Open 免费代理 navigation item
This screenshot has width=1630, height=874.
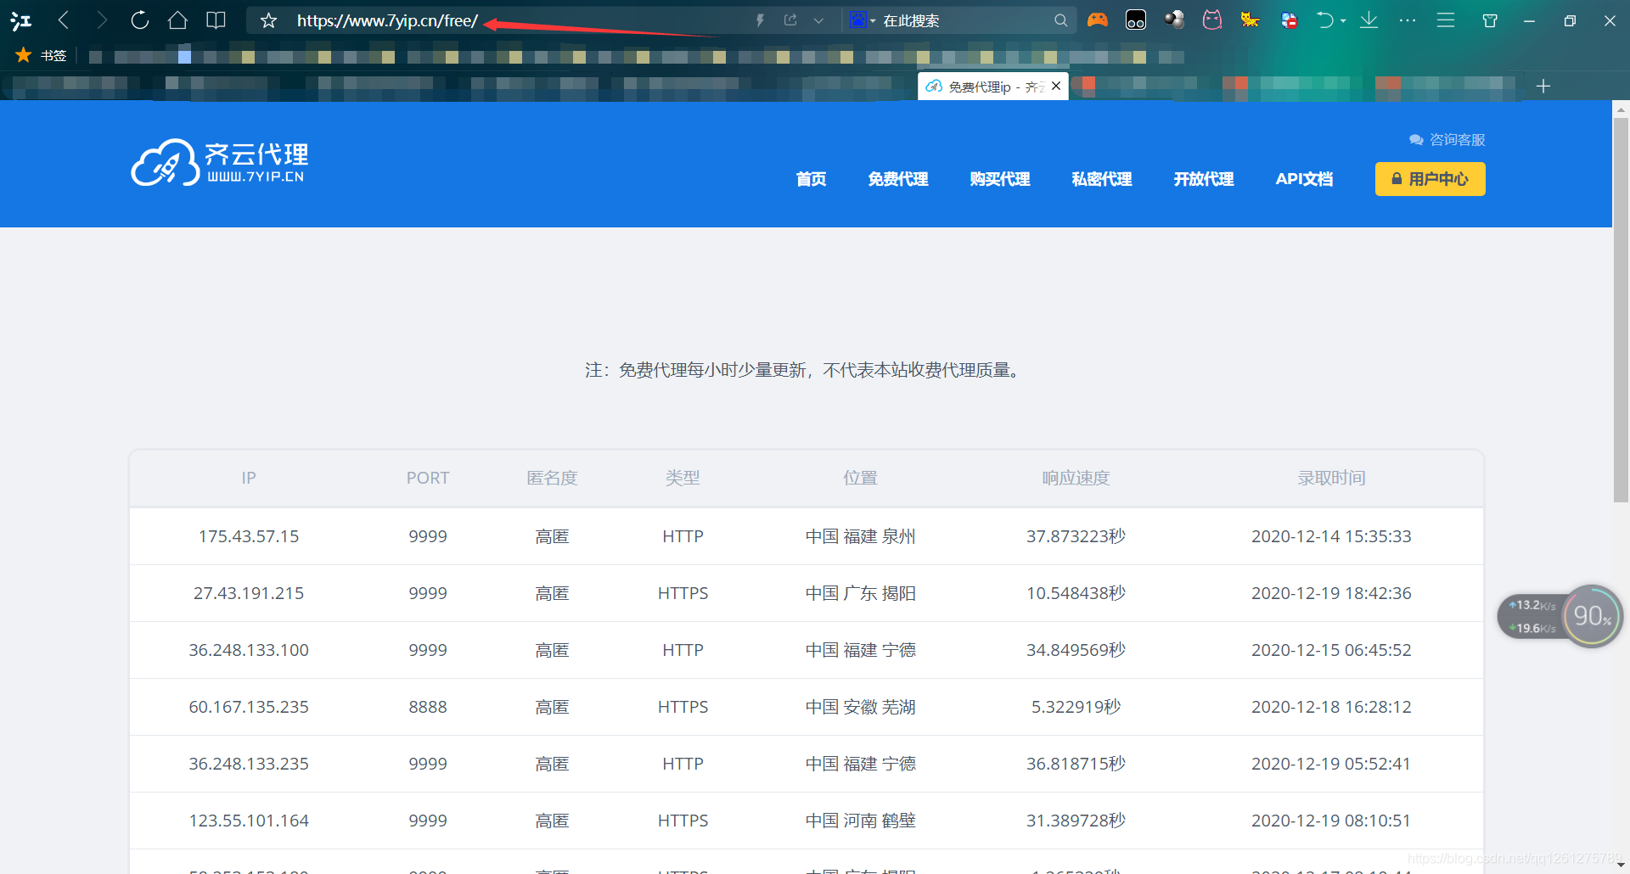pos(897,179)
